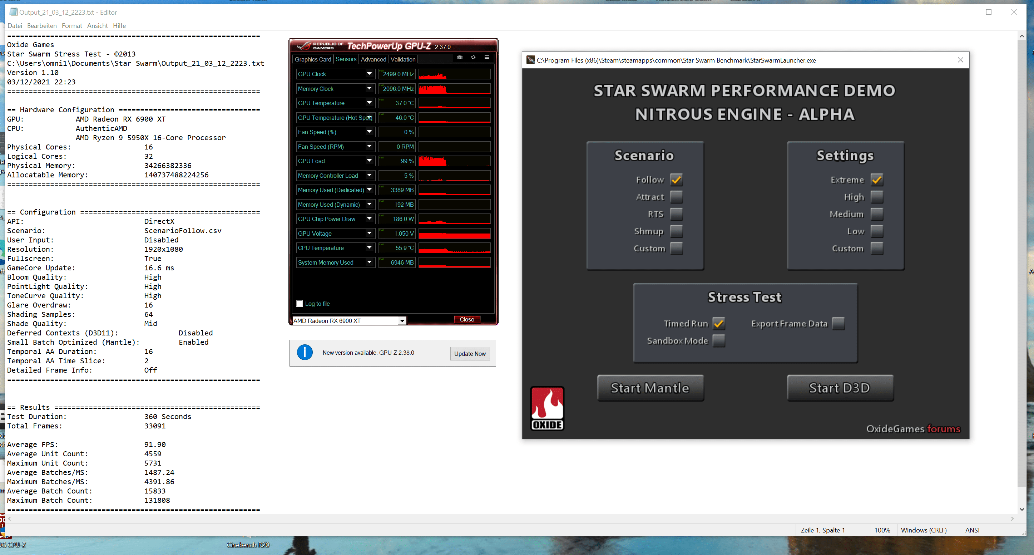Image resolution: width=1034 pixels, height=555 pixels.
Task: Select the Custom settings checkbox
Action: (x=877, y=249)
